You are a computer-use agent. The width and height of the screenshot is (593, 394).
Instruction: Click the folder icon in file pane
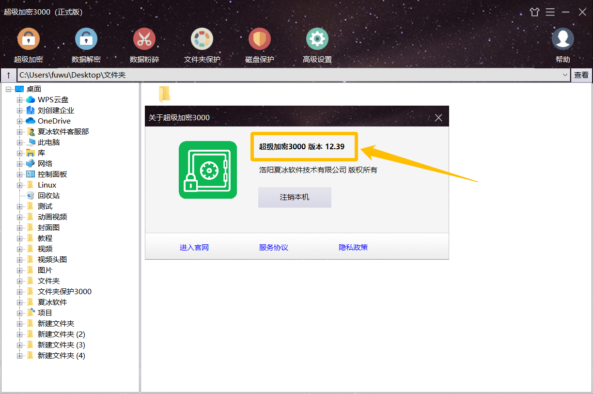(165, 94)
